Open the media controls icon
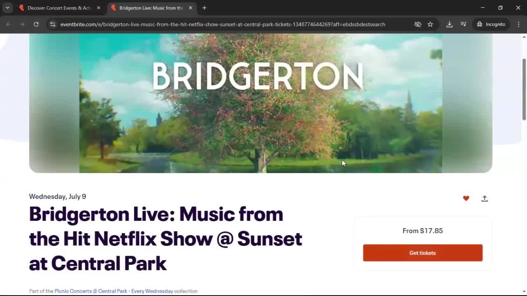The width and height of the screenshot is (527, 296). point(464,24)
